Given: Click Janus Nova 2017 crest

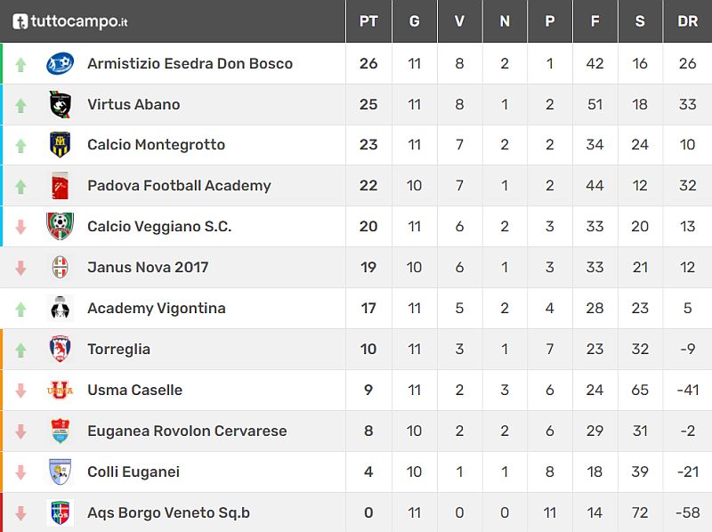Looking at the screenshot, I should point(60,268).
